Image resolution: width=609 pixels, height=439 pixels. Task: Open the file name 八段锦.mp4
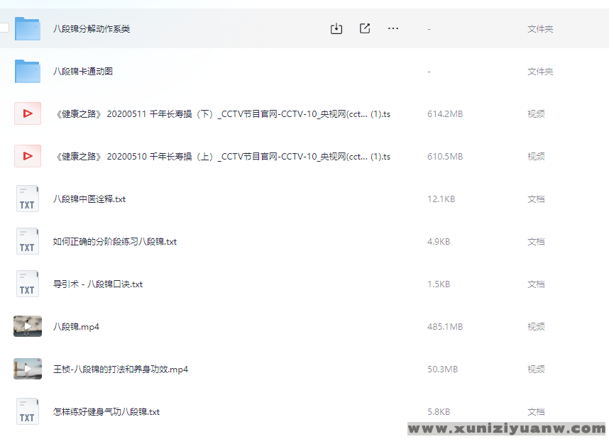pyautogui.click(x=76, y=327)
